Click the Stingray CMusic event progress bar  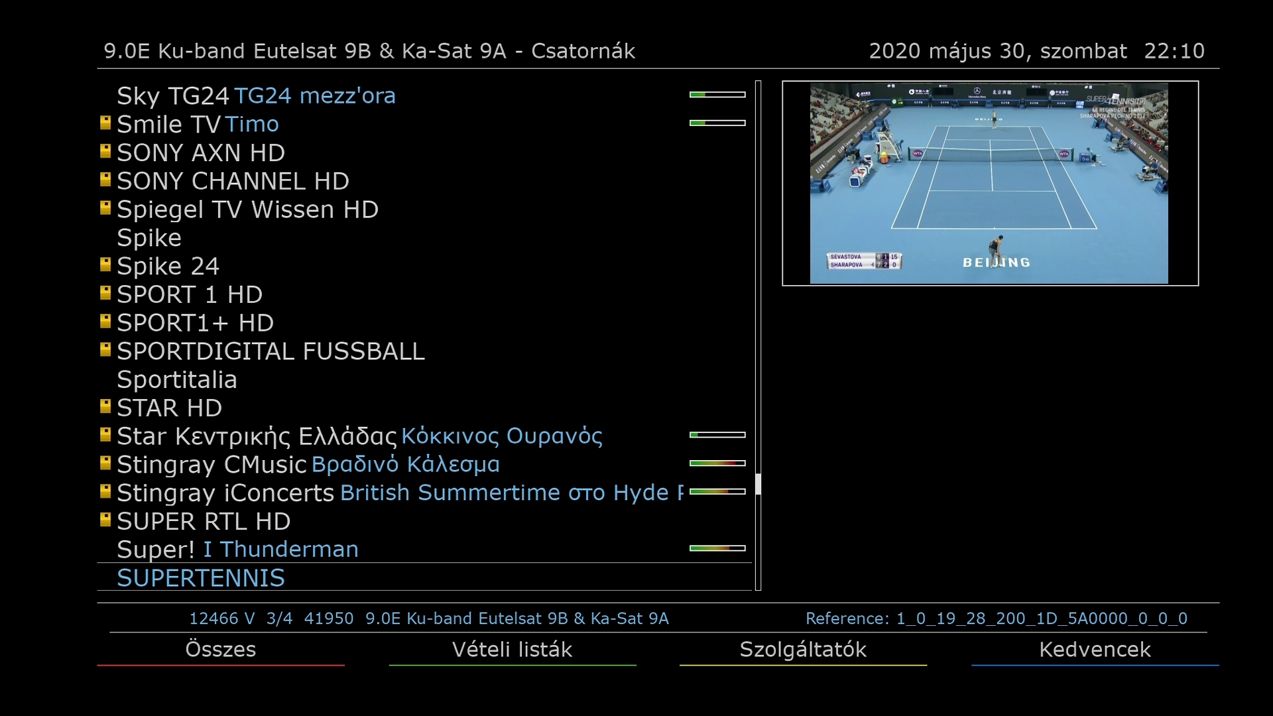tap(717, 463)
